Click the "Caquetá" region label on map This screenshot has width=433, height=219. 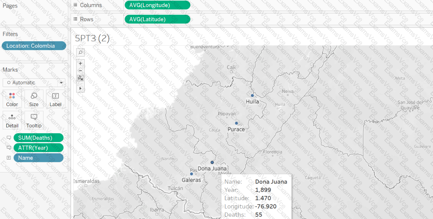coord(313,178)
